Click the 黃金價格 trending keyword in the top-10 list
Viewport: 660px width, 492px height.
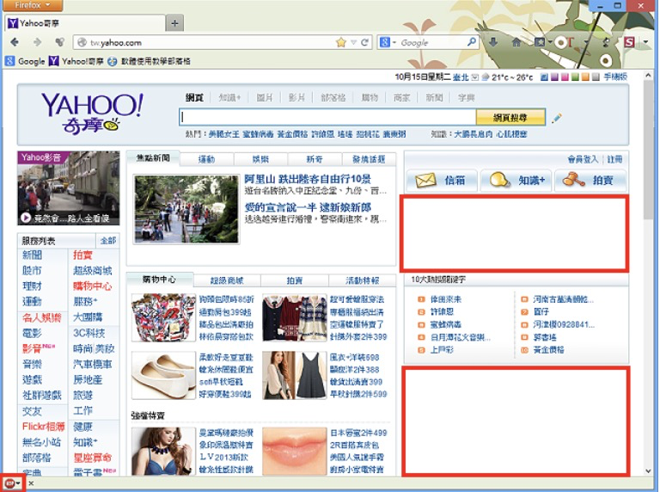pyautogui.click(x=548, y=349)
